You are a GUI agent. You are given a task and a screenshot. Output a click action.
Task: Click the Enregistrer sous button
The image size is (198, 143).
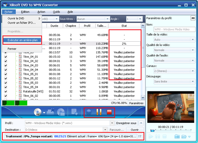(x=126, y=123)
